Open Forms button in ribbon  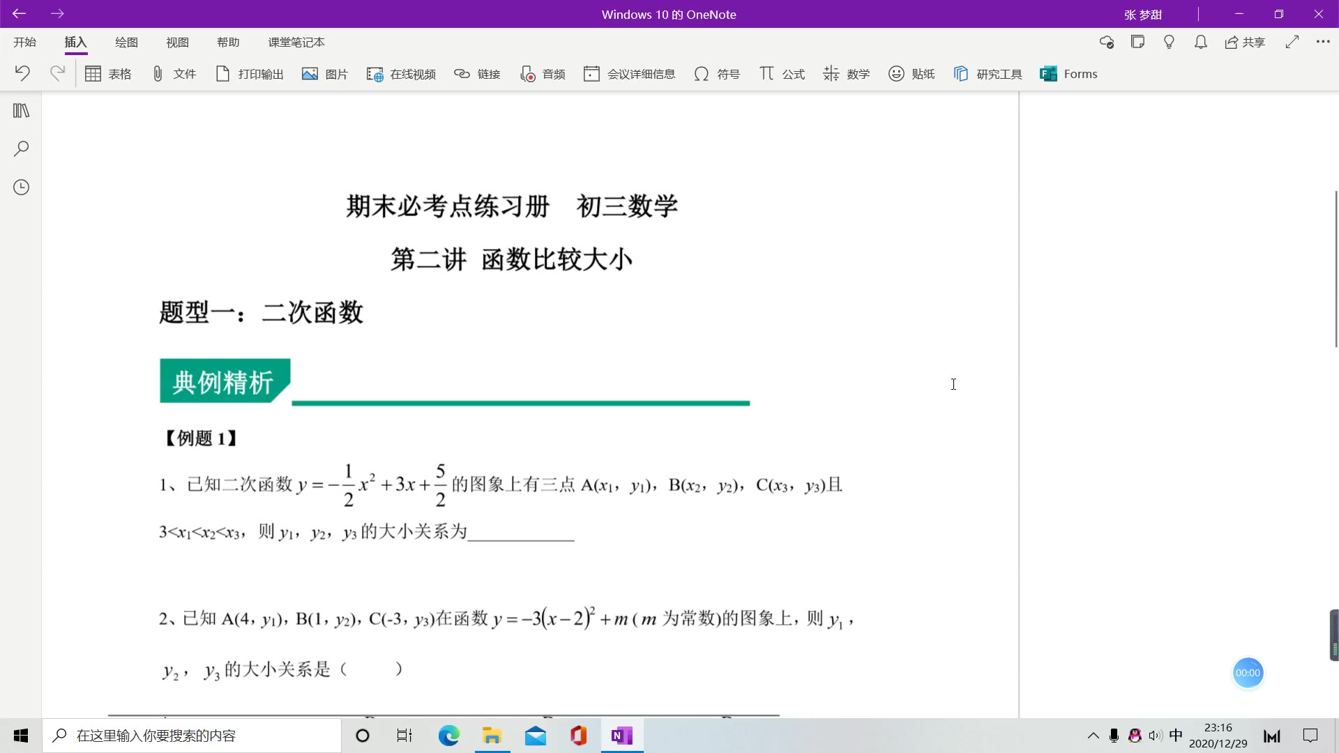click(x=1068, y=74)
